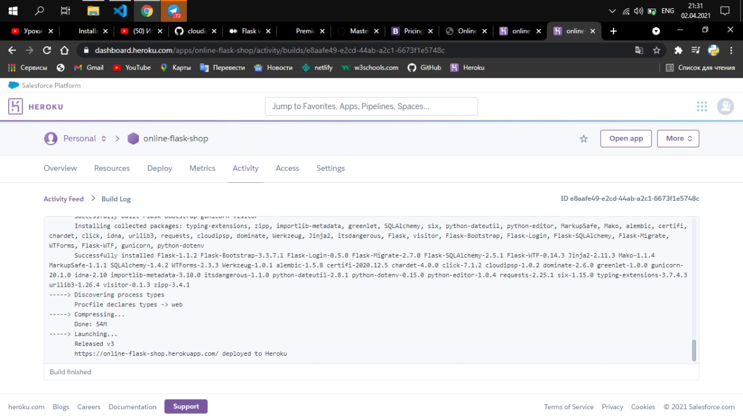
Task: Expand the Personal account dropdown
Action: pos(75,139)
